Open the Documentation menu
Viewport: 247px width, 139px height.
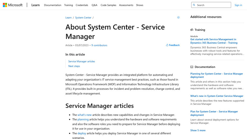tap(53, 5)
